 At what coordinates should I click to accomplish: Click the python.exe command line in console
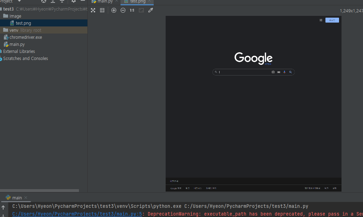point(160,206)
